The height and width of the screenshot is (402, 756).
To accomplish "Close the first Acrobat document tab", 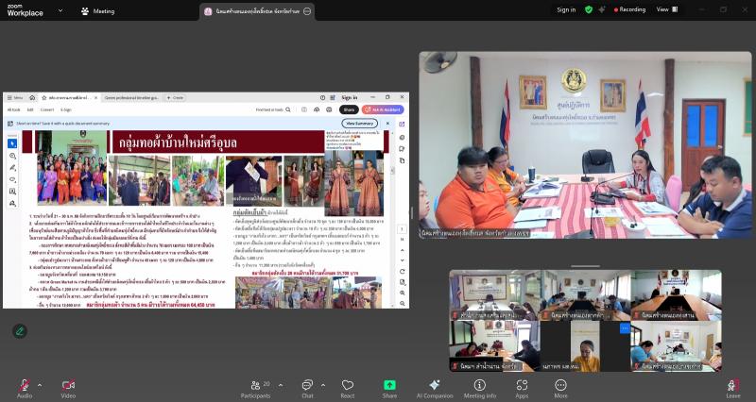I will [96, 98].
